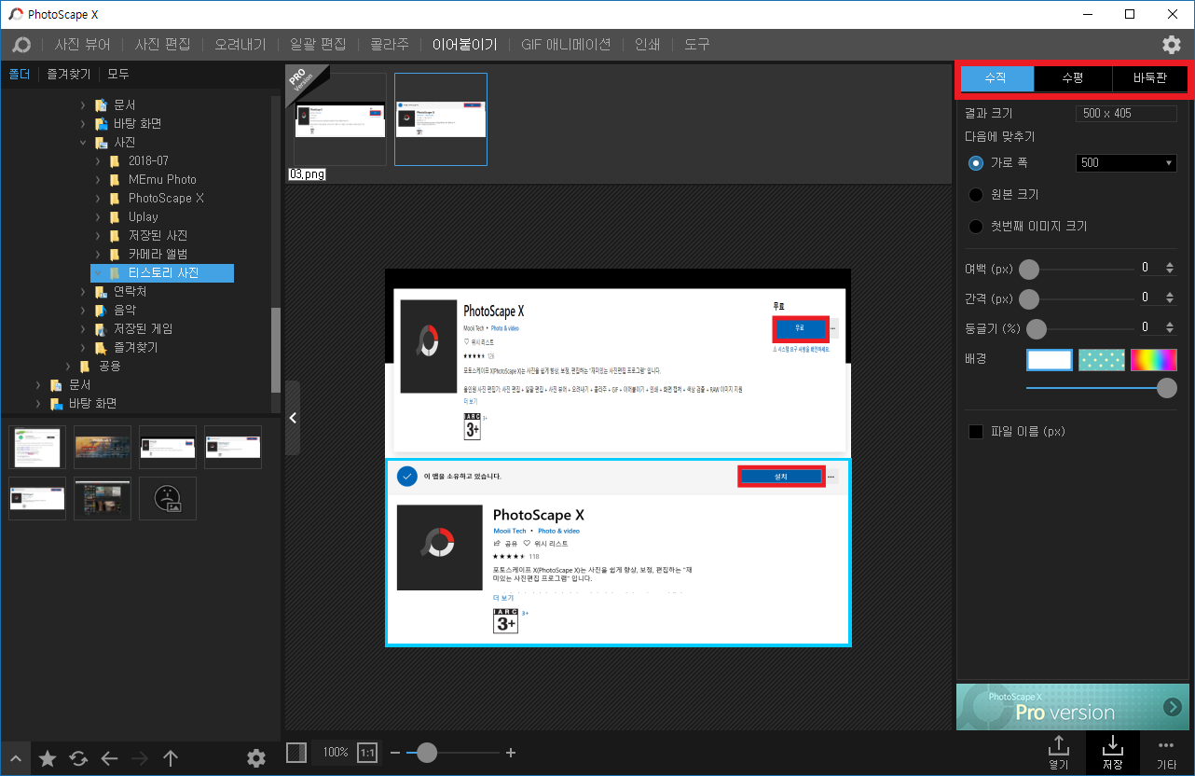Open the width 500 dropdown
This screenshot has height=776, width=1195.
click(1126, 162)
